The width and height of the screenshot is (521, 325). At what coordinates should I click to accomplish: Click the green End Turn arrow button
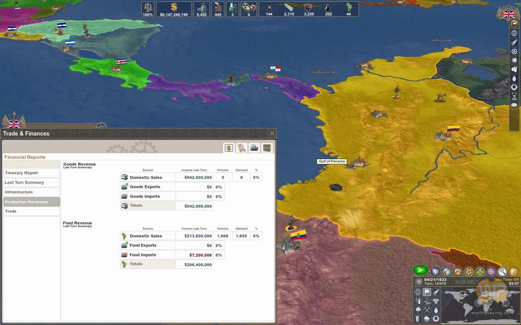(x=420, y=270)
